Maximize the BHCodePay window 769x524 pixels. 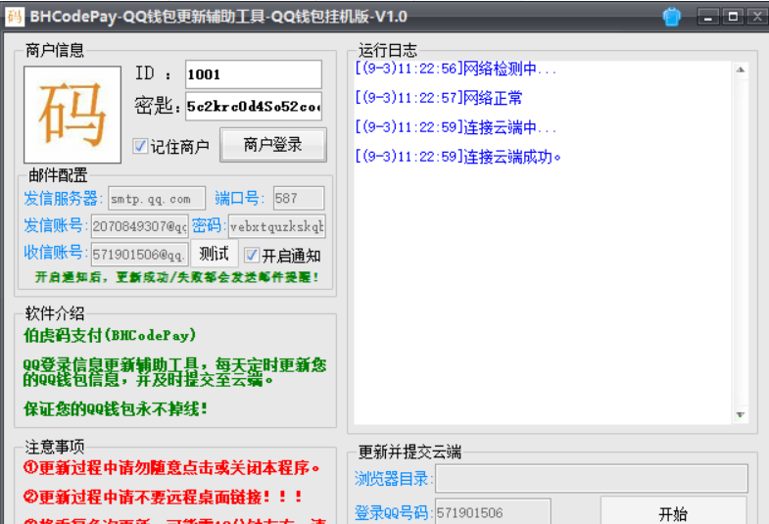click(x=733, y=18)
